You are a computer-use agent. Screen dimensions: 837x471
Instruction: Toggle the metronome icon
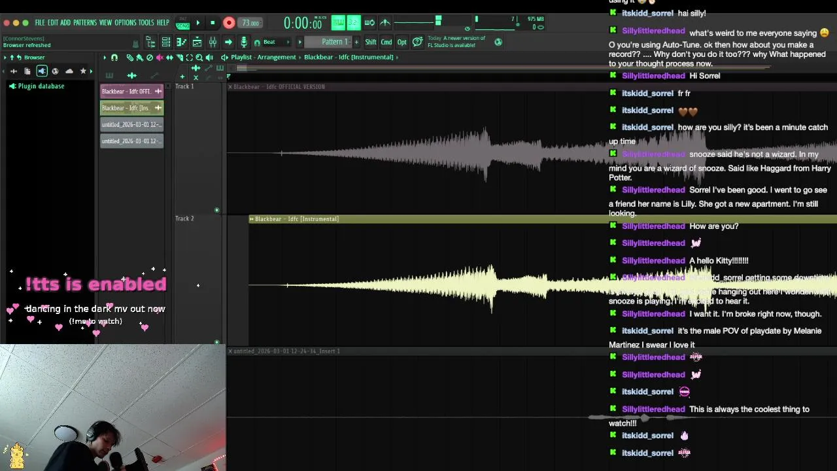(x=385, y=23)
